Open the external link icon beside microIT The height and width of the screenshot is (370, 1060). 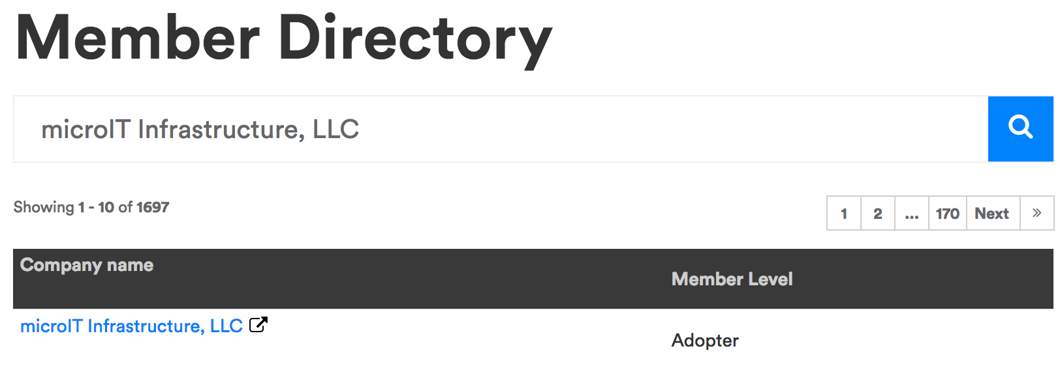tap(258, 324)
